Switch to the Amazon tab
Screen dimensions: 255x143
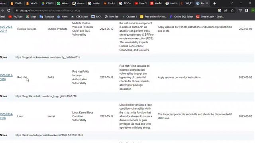(x=78, y=3)
